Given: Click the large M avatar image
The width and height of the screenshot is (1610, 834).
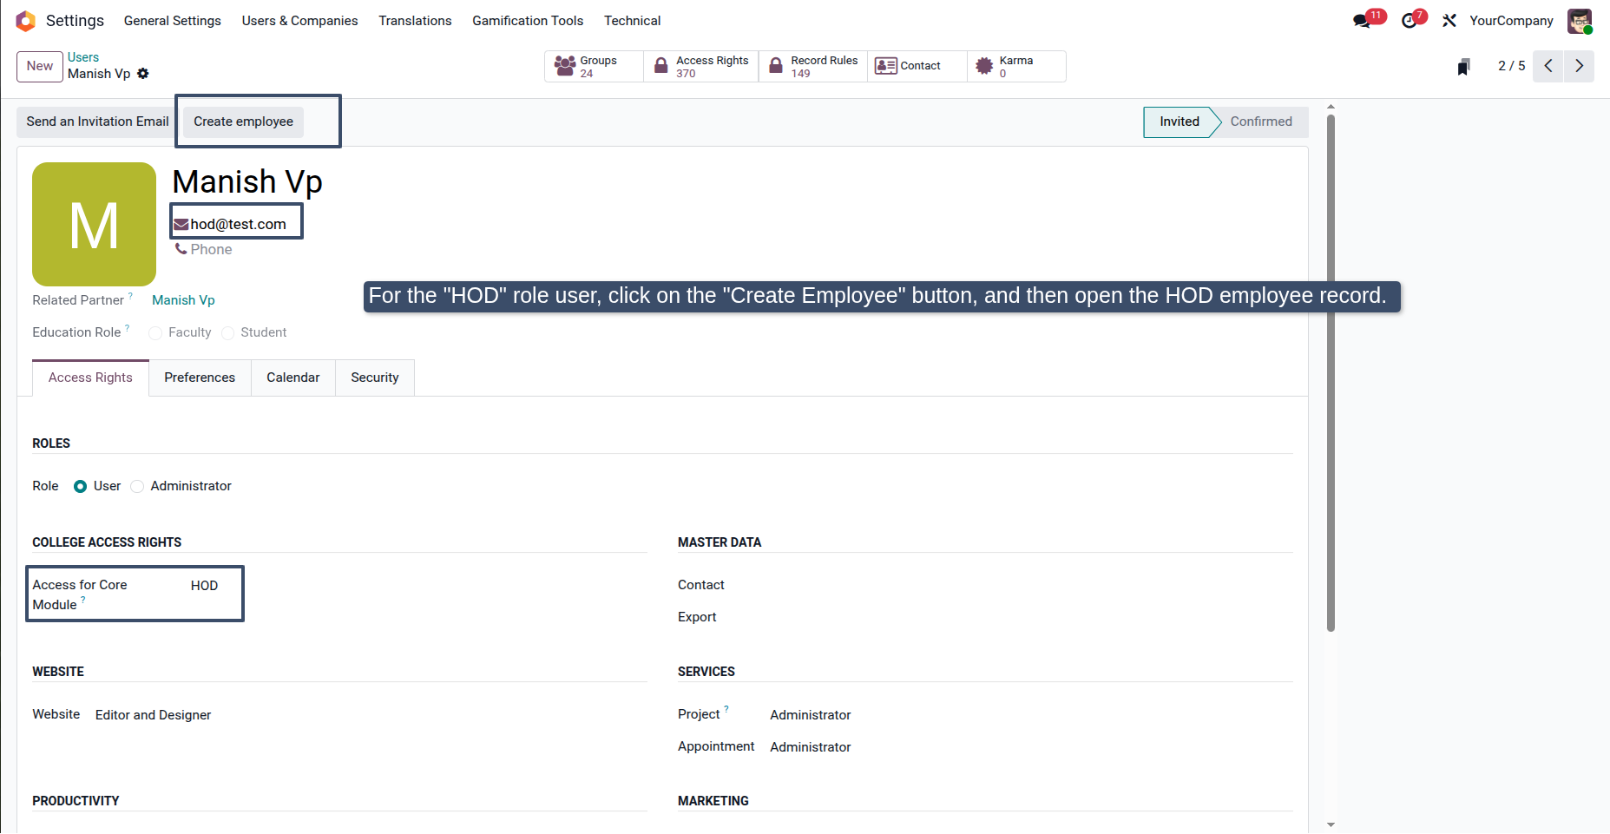Looking at the screenshot, I should 94,224.
